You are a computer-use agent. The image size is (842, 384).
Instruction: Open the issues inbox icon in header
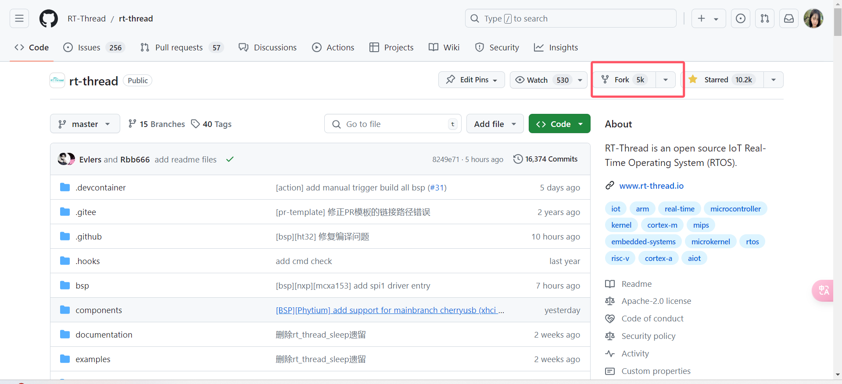pyautogui.click(x=741, y=18)
